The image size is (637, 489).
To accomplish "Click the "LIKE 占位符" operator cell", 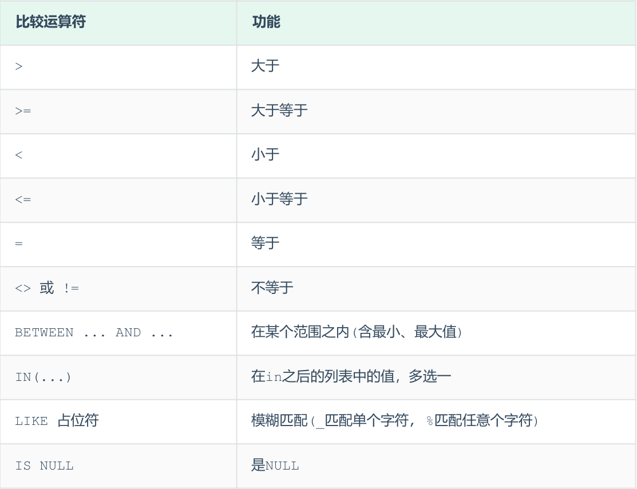I will tap(57, 422).
